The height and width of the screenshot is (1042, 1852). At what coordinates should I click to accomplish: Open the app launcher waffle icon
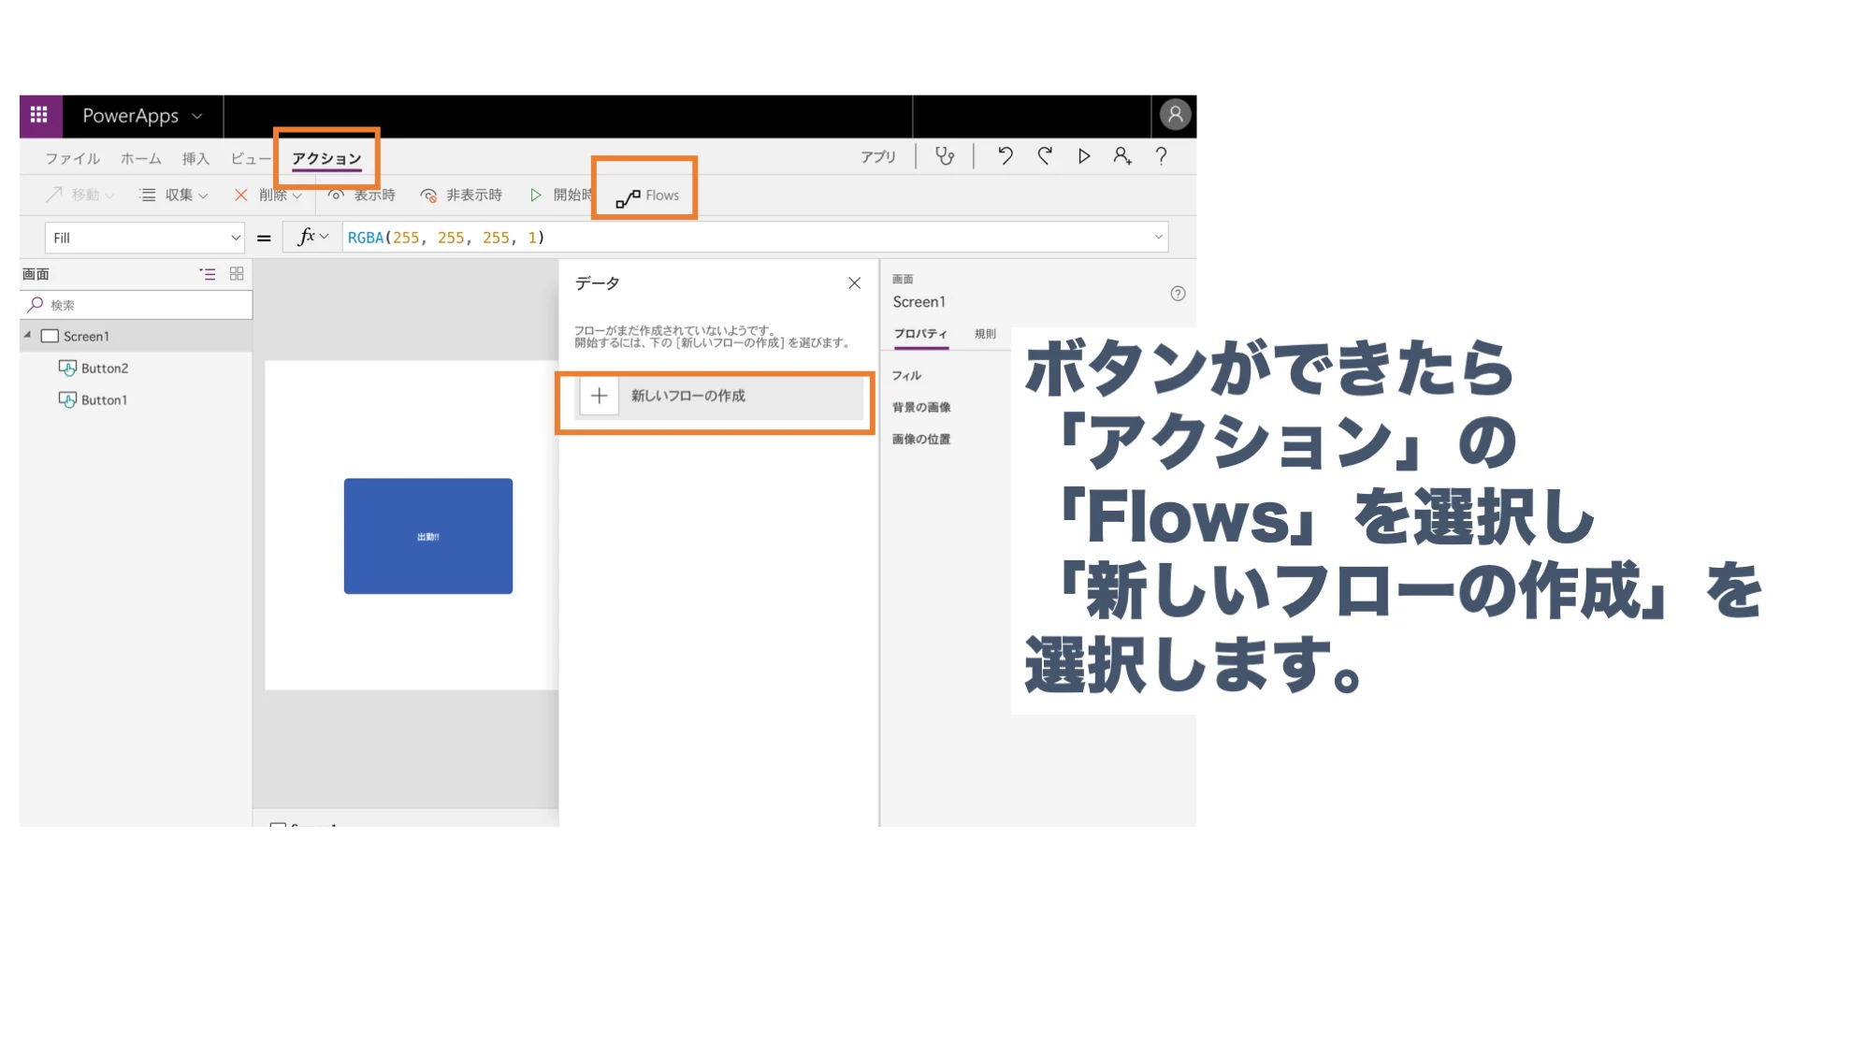point(39,115)
